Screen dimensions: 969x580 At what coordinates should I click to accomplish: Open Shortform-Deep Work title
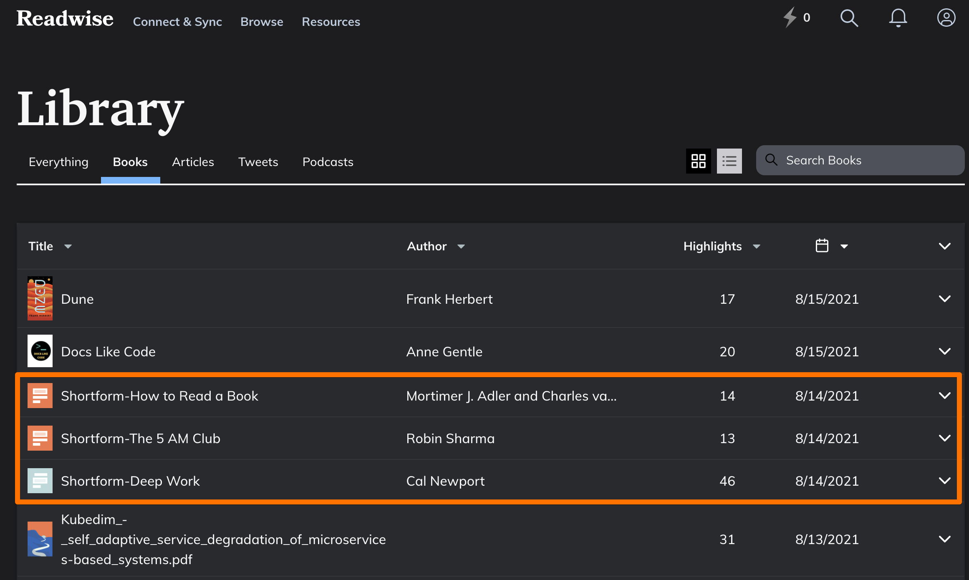[x=130, y=481]
